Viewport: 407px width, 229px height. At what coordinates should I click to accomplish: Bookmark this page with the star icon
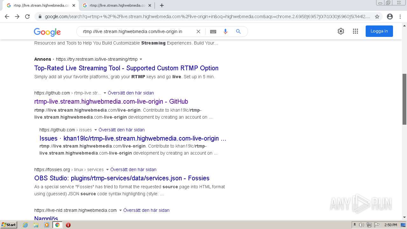(x=377, y=17)
